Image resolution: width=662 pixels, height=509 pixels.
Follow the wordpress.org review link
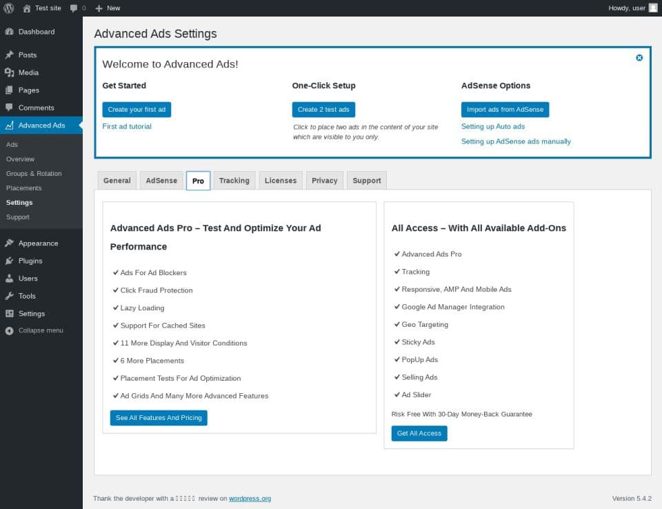[250, 499]
